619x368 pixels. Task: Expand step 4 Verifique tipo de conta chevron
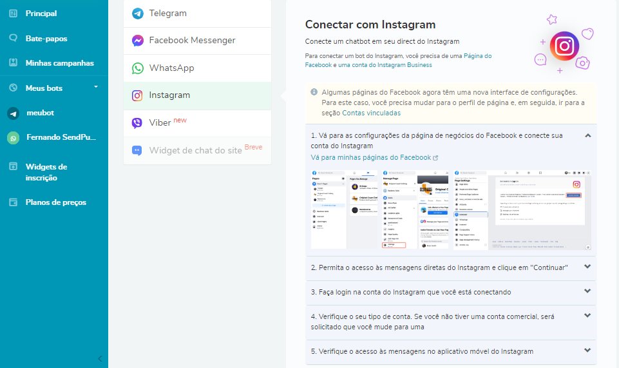pos(587,316)
